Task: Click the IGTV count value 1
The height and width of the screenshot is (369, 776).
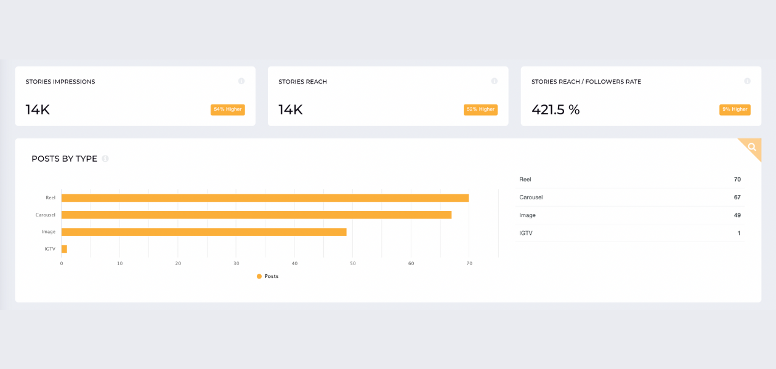Action: click(739, 233)
